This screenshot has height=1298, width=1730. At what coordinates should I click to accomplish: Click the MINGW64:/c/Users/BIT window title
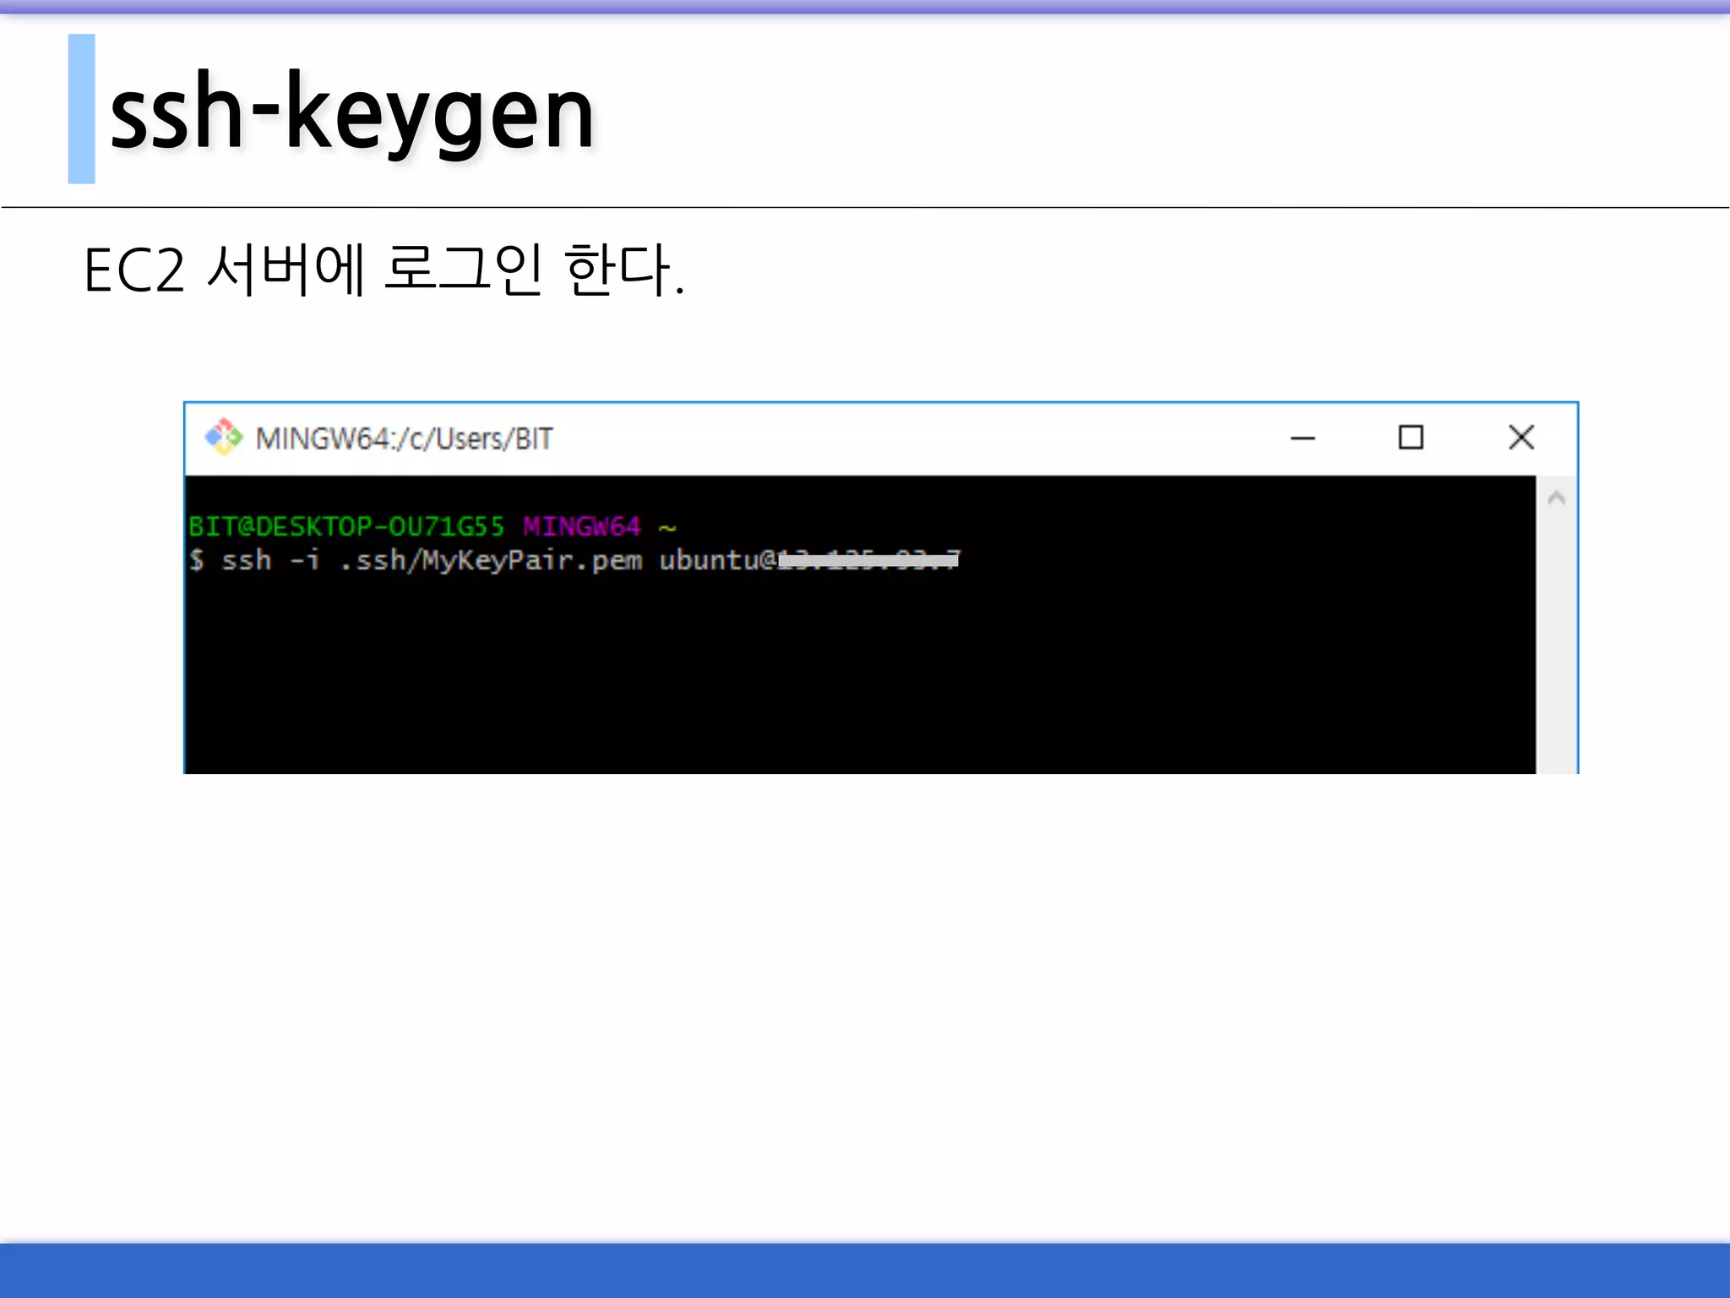(404, 439)
